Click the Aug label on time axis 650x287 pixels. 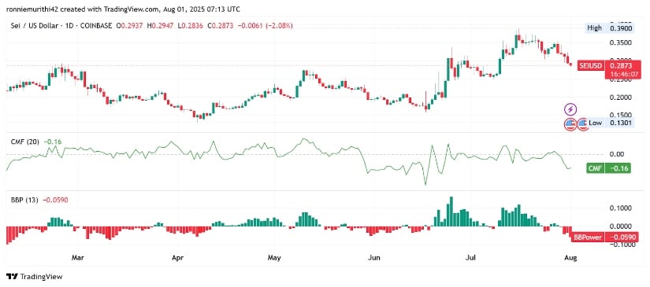tap(571, 258)
